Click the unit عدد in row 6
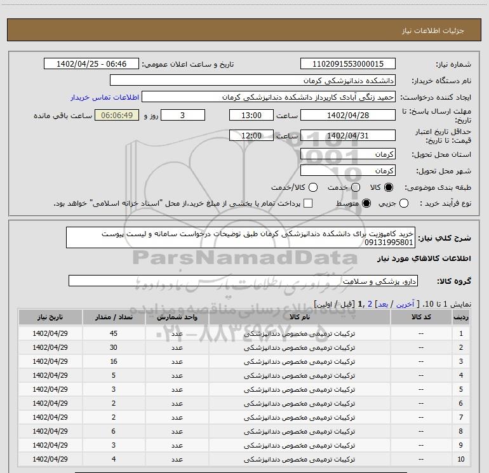The width and height of the screenshot is (489, 473). tap(177, 403)
